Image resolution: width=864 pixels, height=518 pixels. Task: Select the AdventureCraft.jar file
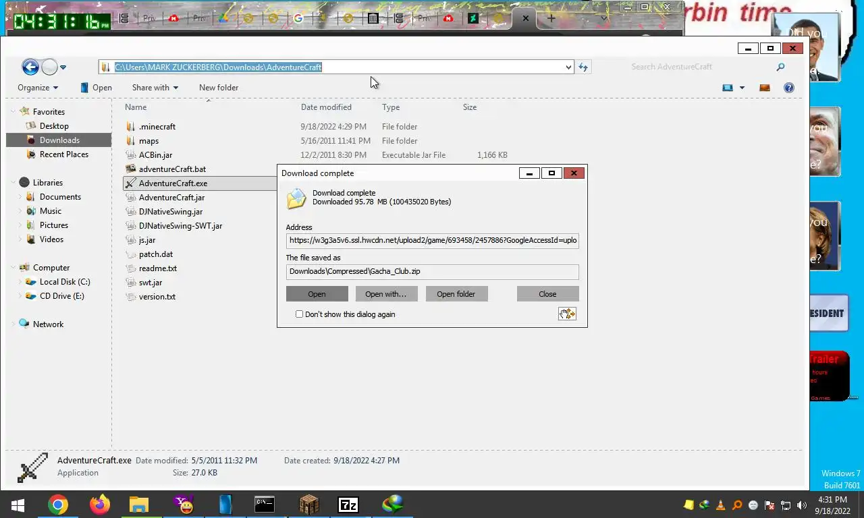(171, 198)
